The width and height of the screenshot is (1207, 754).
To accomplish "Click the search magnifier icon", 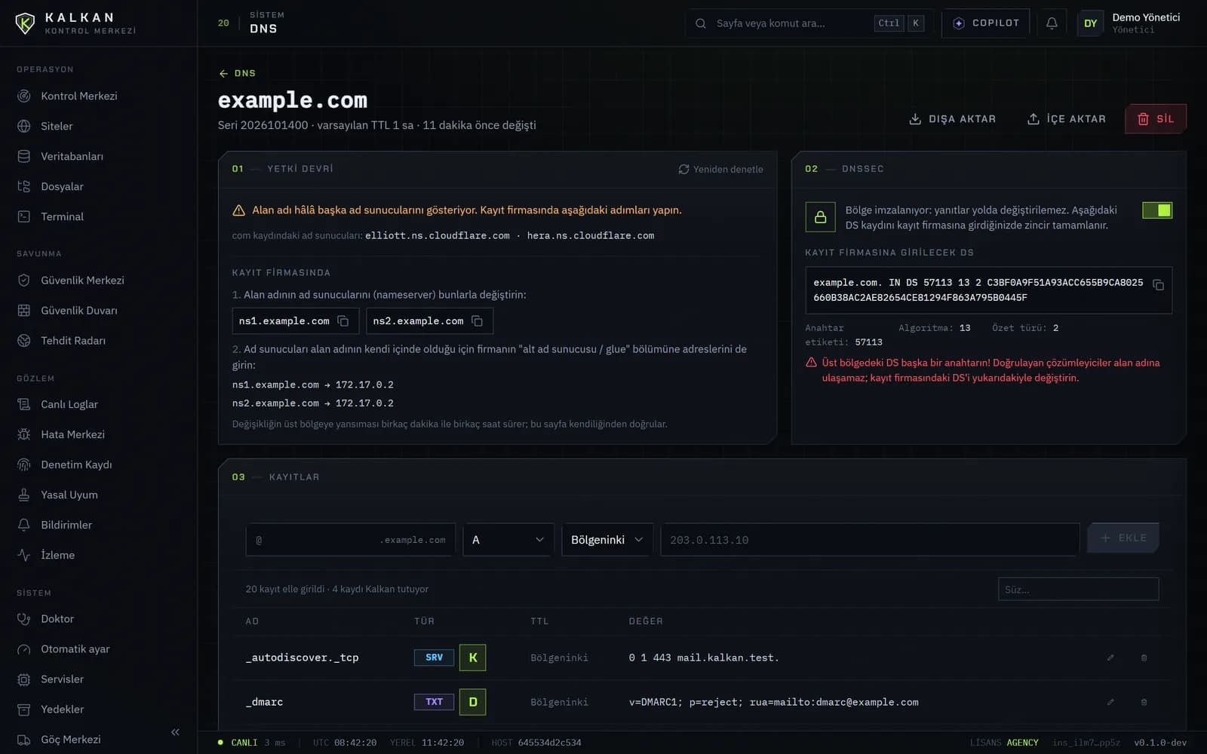I will (701, 23).
